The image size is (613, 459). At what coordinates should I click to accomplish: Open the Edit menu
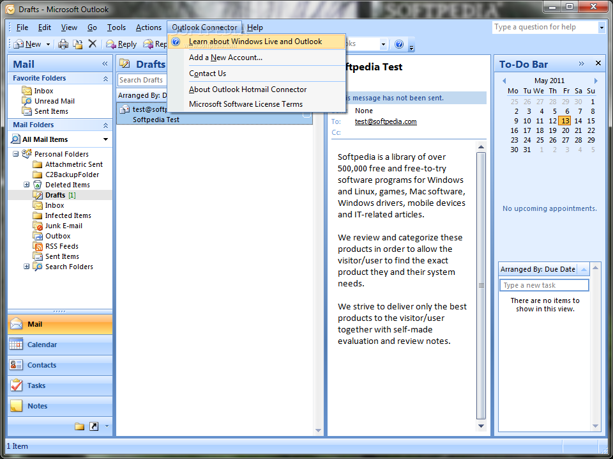click(x=45, y=27)
